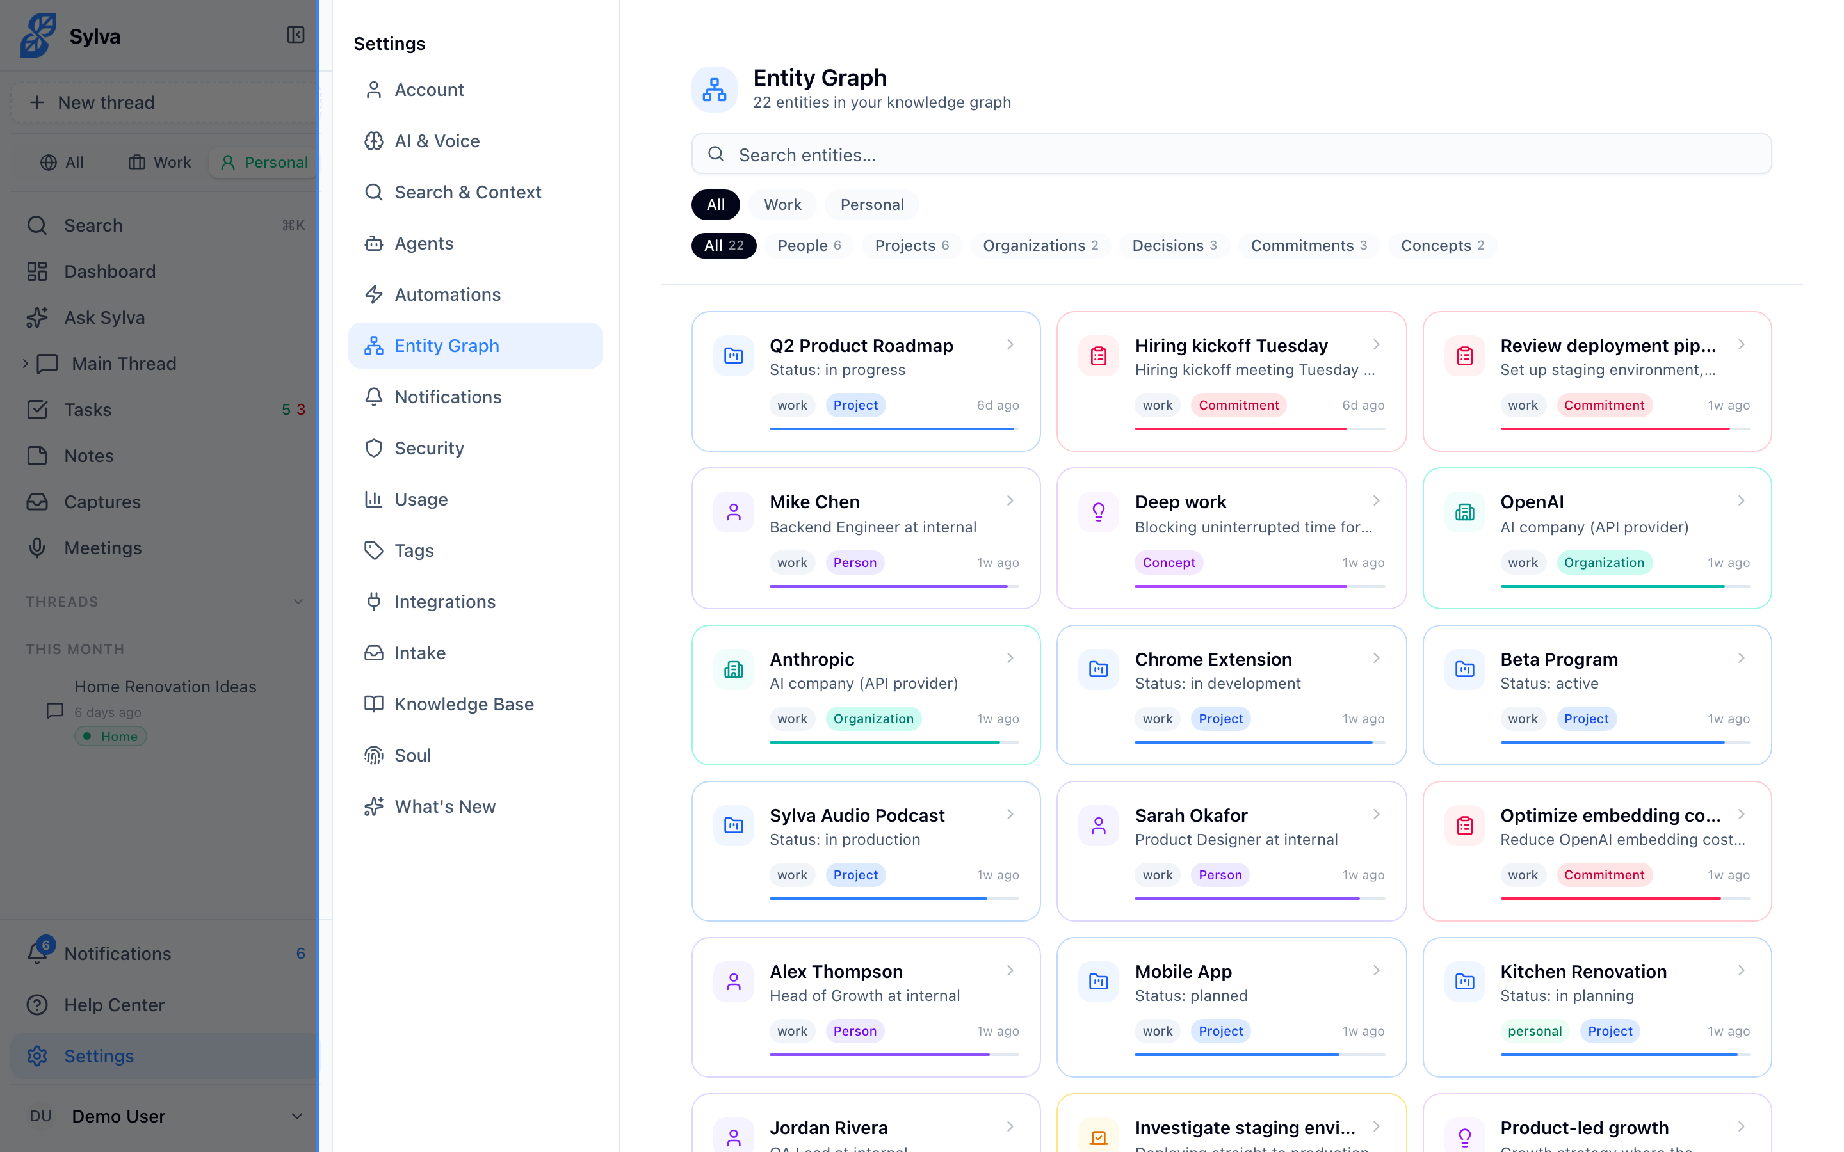
Task: Open Dashboard grid icon in sidebar
Action: point(37,271)
